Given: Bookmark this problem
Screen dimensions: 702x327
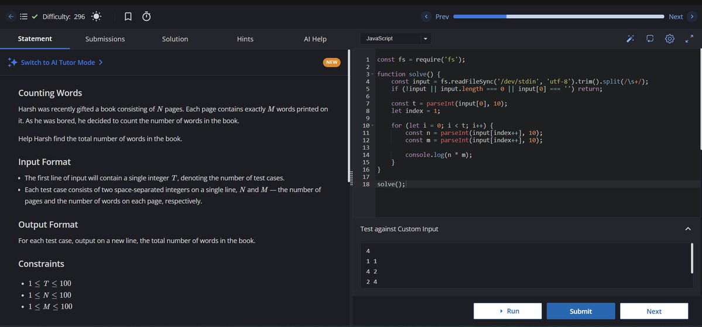Looking at the screenshot, I should [128, 16].
